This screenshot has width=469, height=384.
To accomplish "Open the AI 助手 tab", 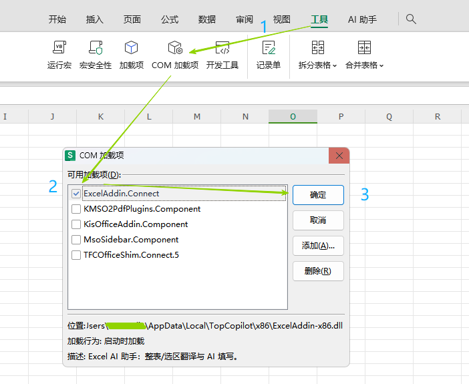I will [362, 19].
